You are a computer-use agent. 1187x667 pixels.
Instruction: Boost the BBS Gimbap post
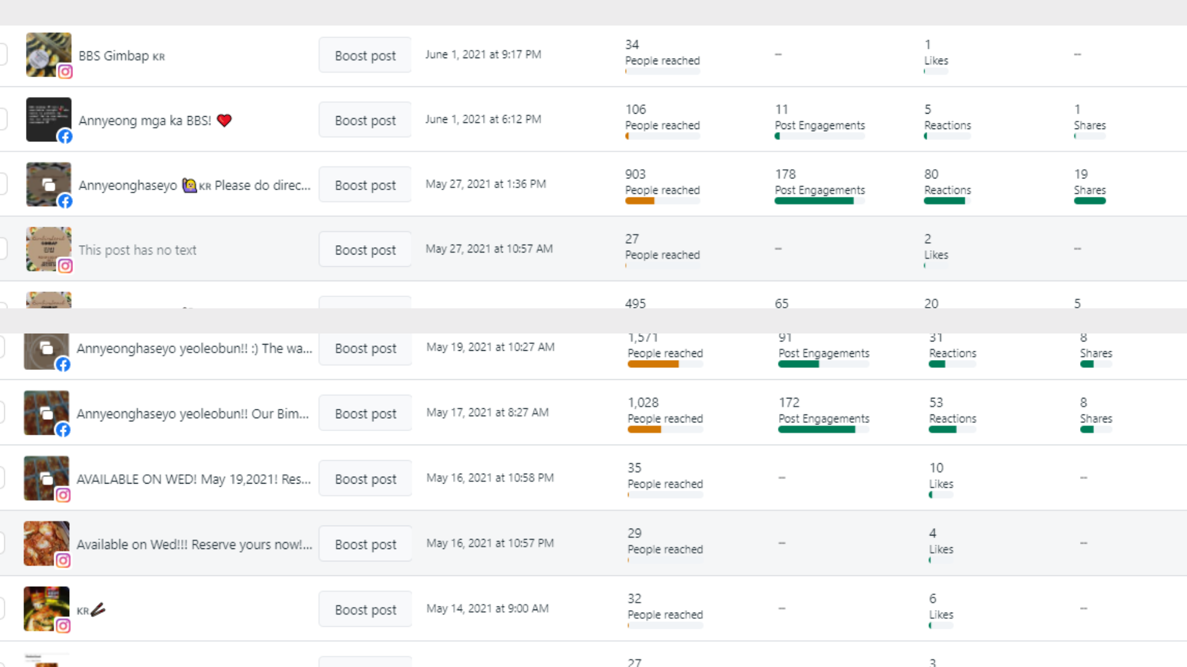(365, 56)
